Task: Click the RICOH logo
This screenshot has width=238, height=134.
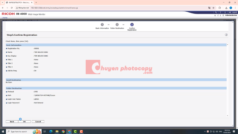Action: [x=8, y=14]
